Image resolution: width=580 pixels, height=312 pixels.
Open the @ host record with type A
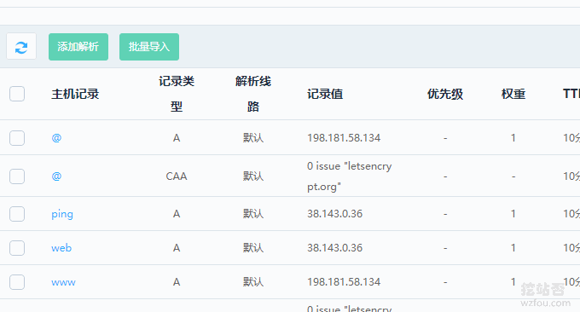(x=56, y=138)
